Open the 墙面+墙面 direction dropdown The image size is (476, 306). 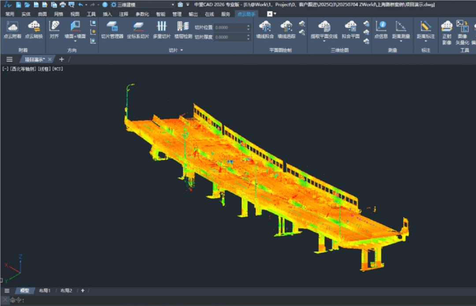[x=75, y=42]
